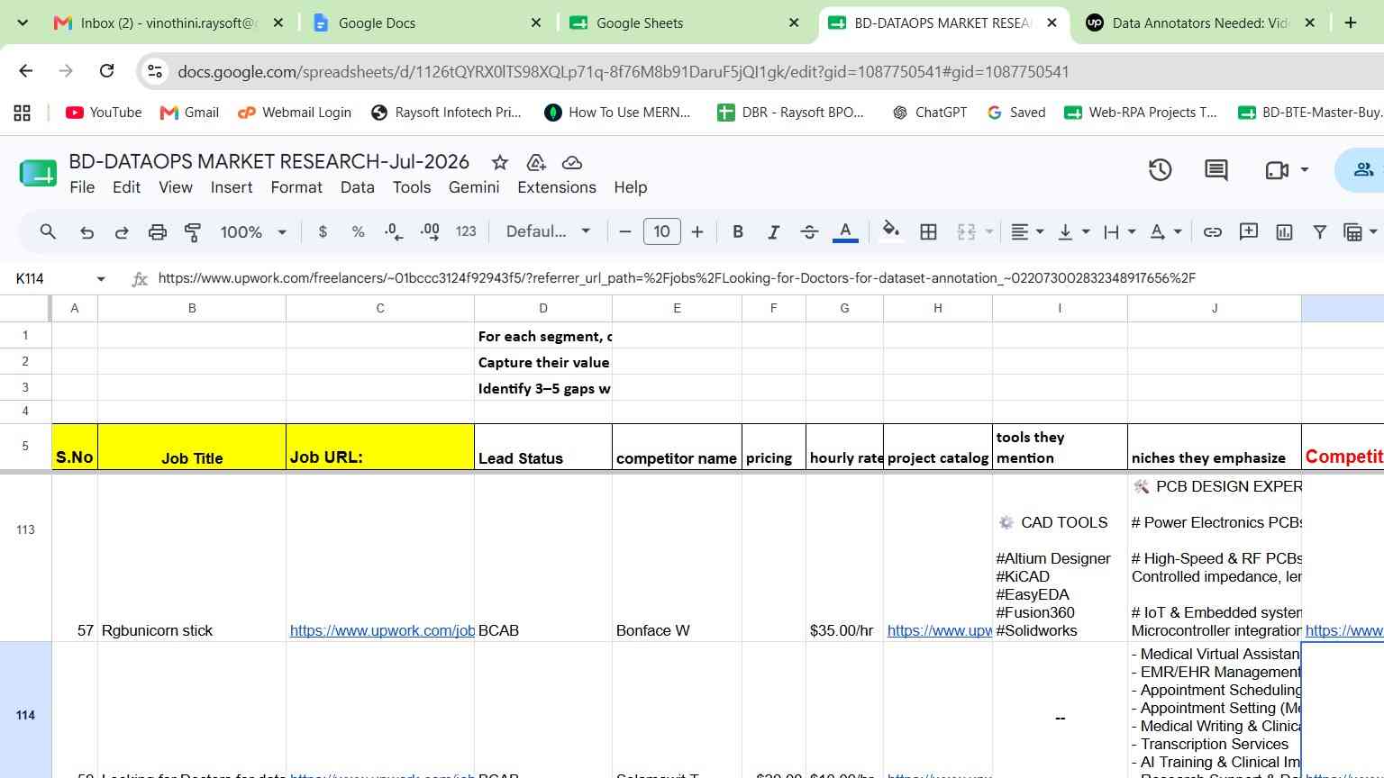Click the insert chart icon
Viewport: 1384px width, 778px height.
click(1284, 232)
